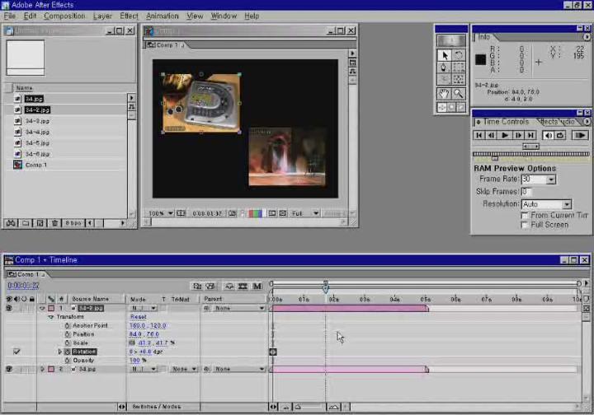Click the Skip Frames input field
This screenshot has width=594, height=415.
pos(526,192)
